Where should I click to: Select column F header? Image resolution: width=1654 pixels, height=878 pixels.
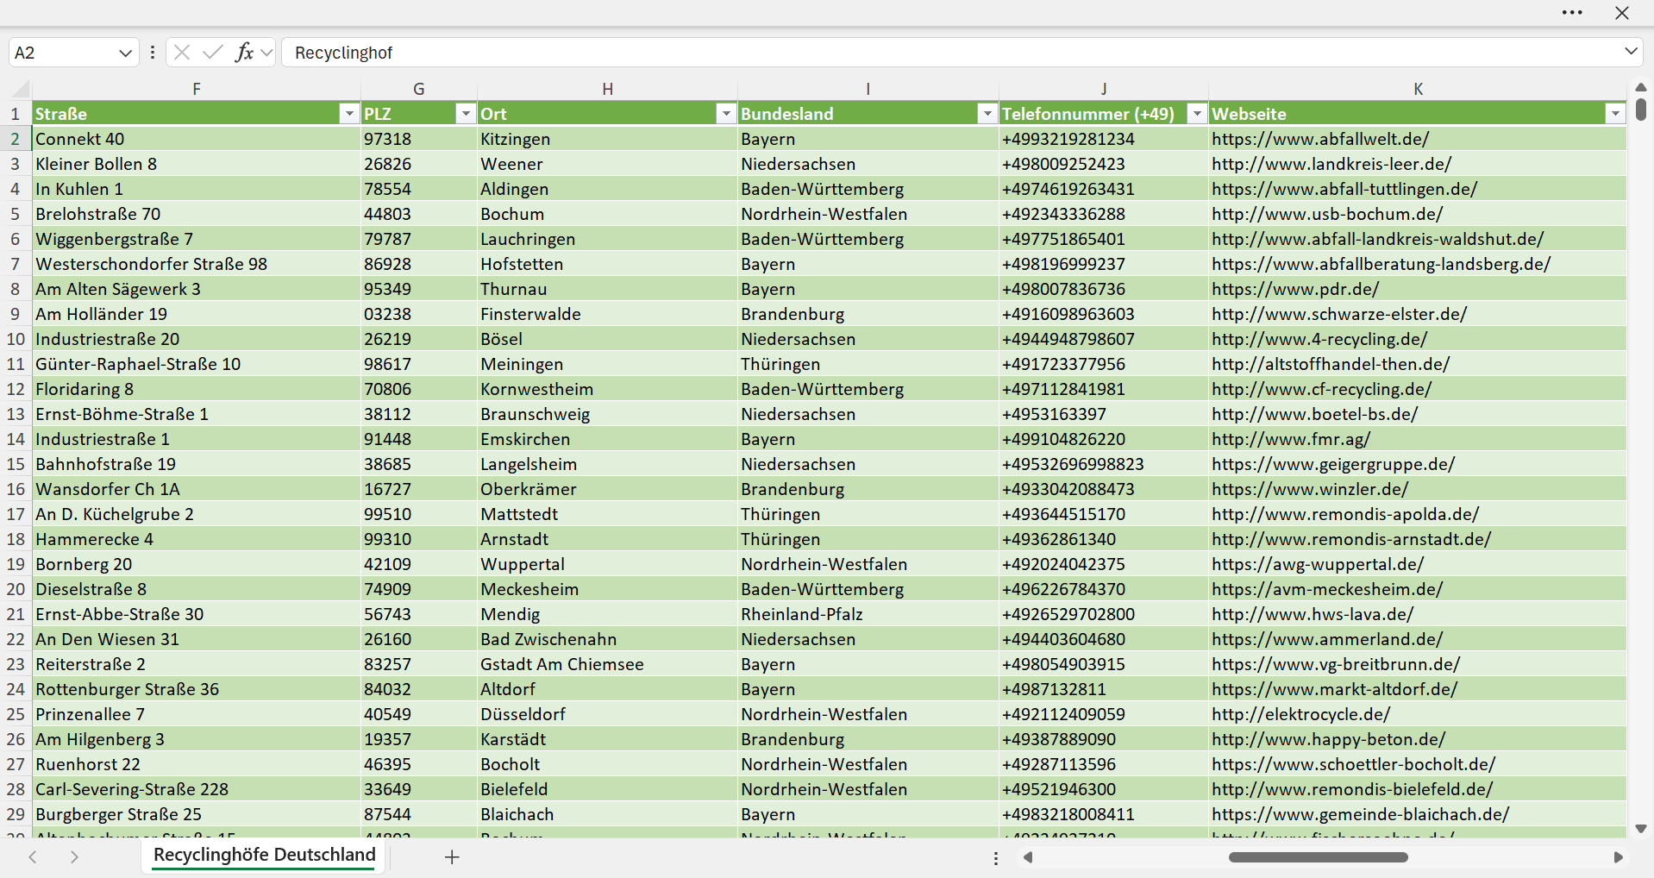(x=197, y=89)
